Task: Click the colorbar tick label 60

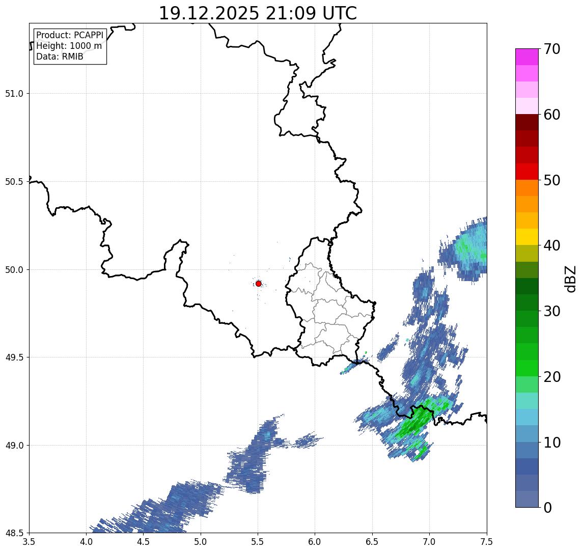Action: click(x=552, y=115)
